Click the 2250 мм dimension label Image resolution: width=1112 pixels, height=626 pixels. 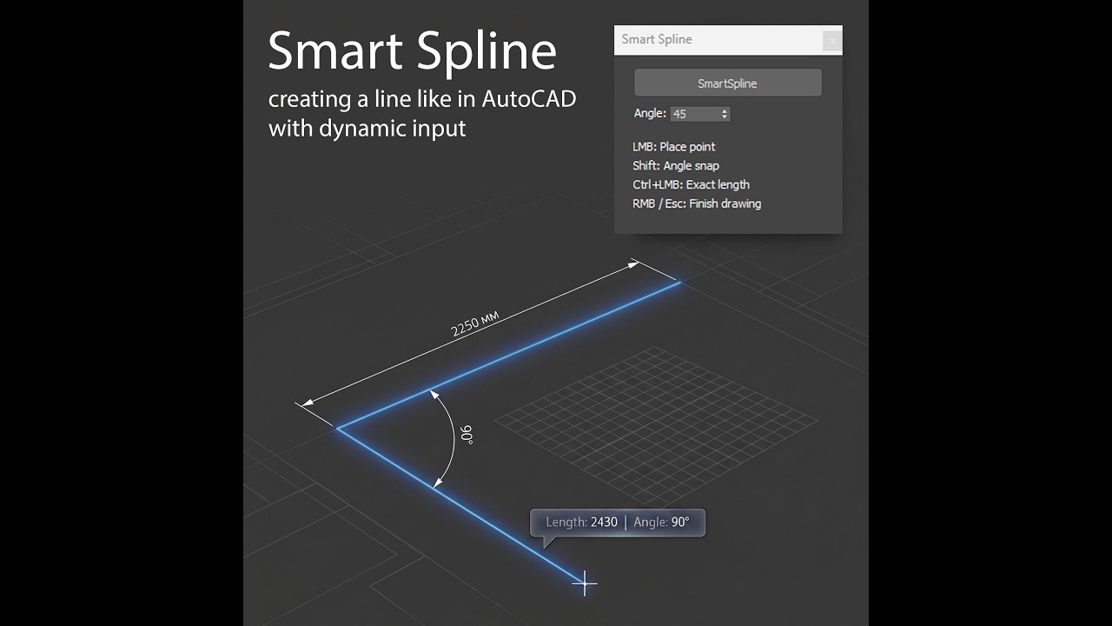[x=475, y=323]
